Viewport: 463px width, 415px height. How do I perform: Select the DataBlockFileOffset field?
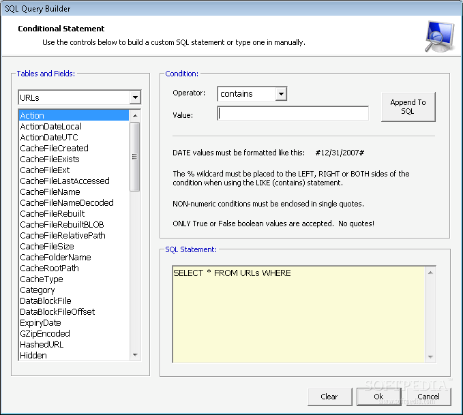(x=74, y=312)
